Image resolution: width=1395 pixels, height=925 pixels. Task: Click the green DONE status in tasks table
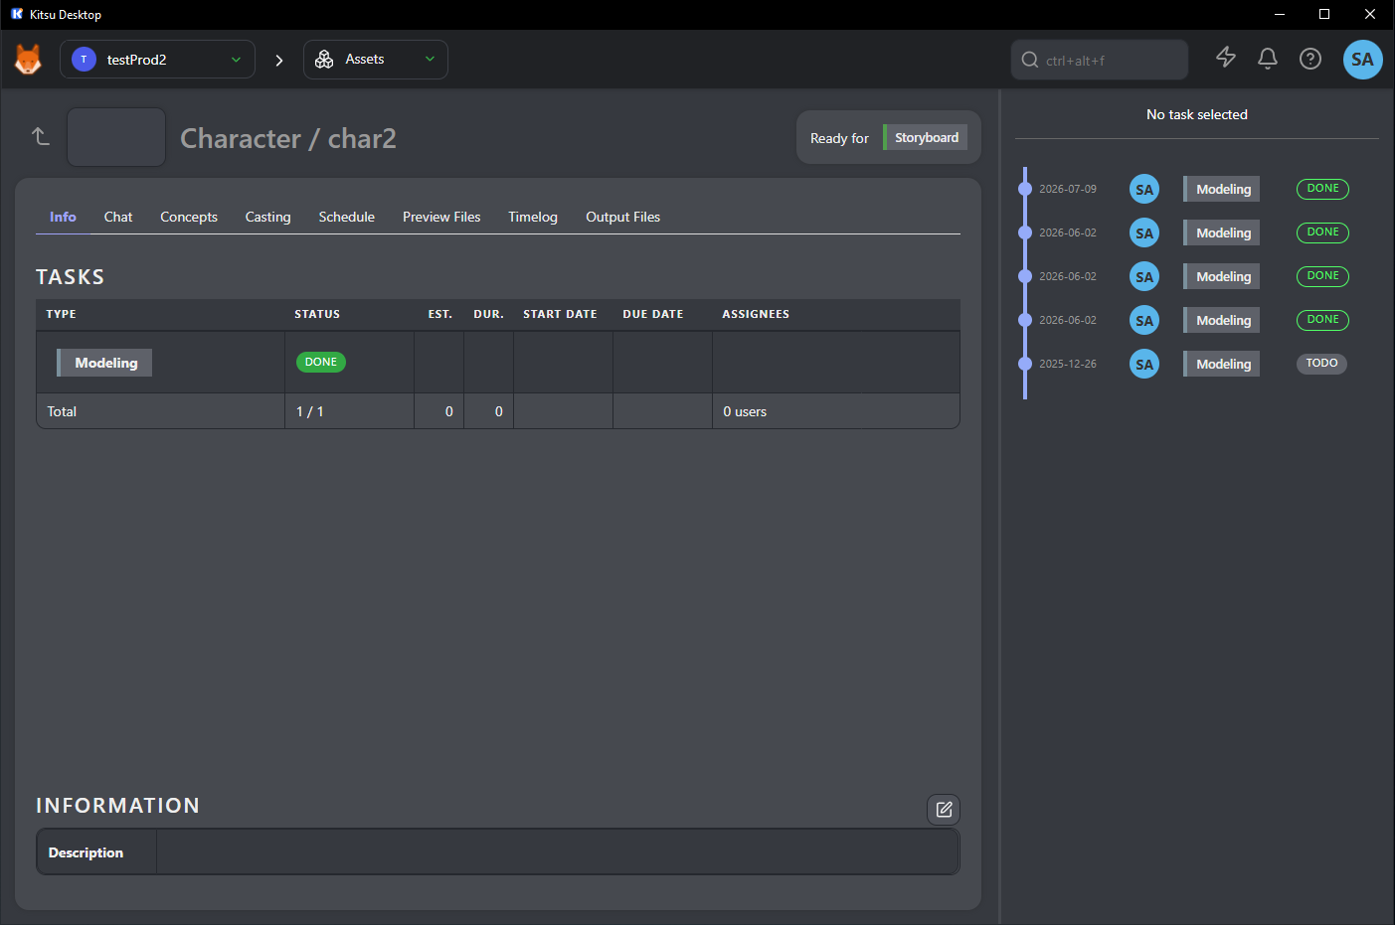tap(321, 362)
